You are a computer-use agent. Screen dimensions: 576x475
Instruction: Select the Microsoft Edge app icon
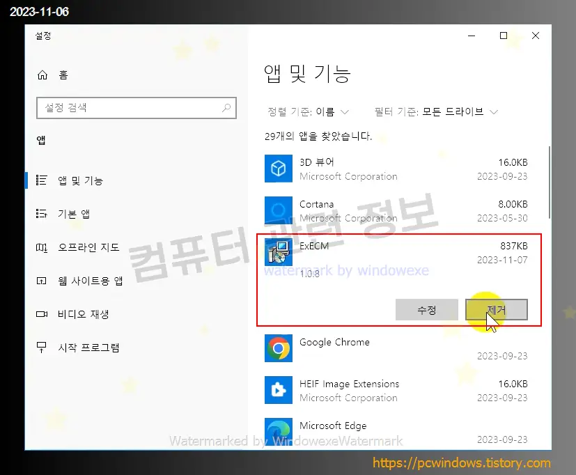(x=279, y=432)
